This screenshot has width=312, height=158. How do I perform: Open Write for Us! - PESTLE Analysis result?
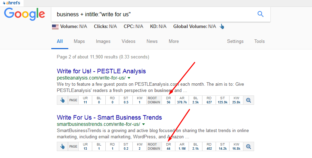click(x=101, y=71)
